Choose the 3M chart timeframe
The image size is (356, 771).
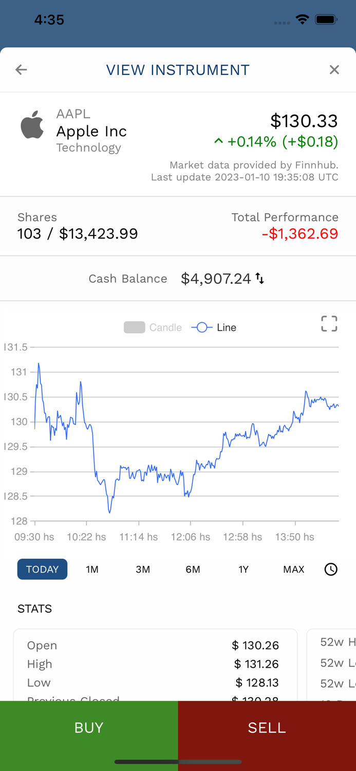[143, 569]
